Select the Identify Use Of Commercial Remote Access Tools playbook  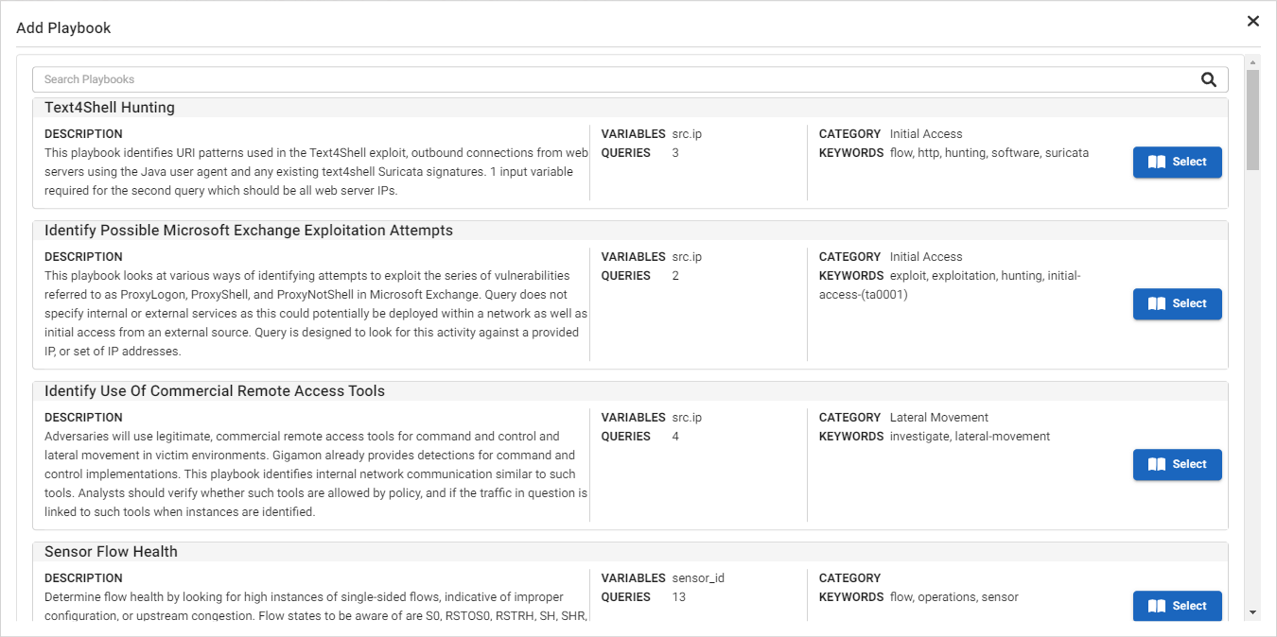1178,464
